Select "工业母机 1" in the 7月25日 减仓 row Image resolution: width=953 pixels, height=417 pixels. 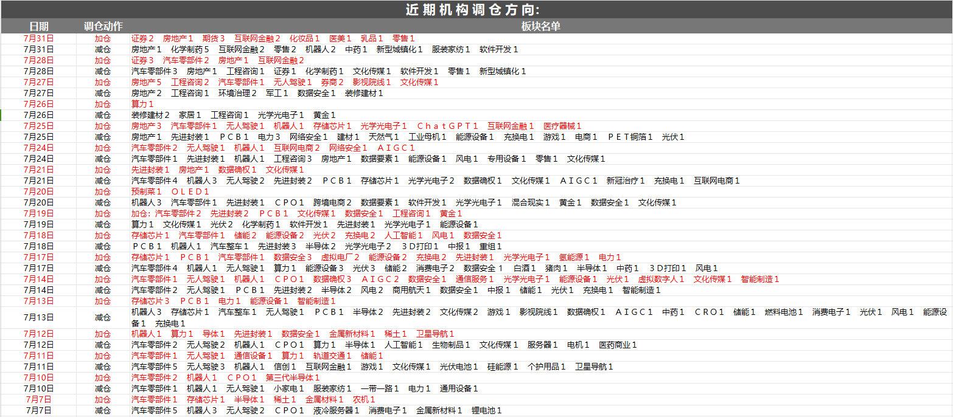[427, 137]
